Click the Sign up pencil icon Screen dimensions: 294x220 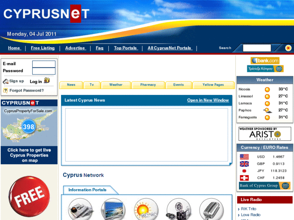(6, 81)
